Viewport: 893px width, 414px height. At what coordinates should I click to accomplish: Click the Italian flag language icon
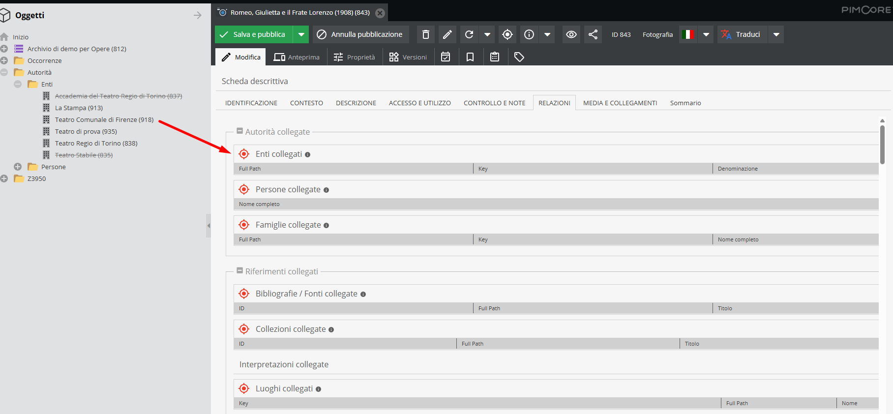point(688,34)
